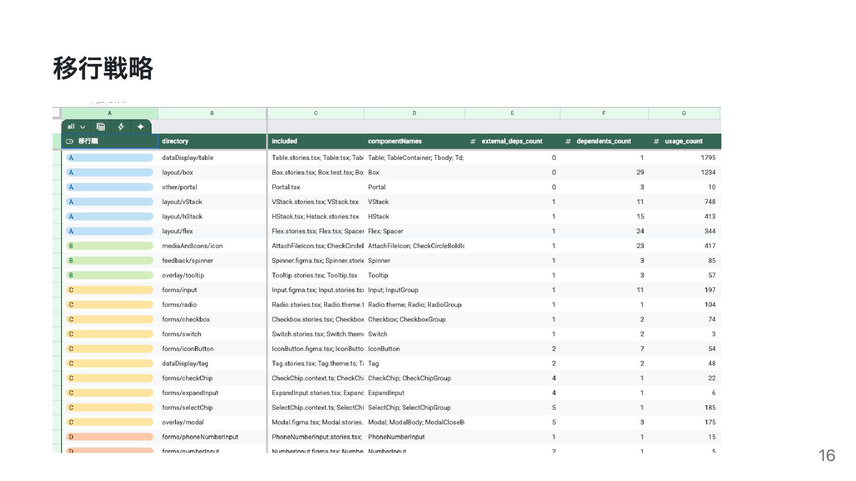Open the A chip dropdown for dataDisplay/table
Screen dimensions: 856x481
[109, 158]
